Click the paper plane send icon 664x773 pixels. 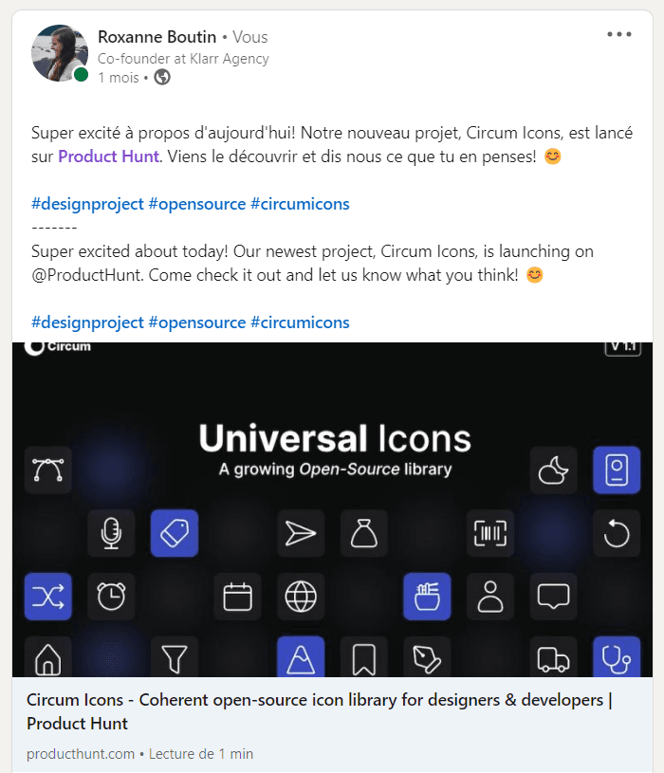pos(301,533)
